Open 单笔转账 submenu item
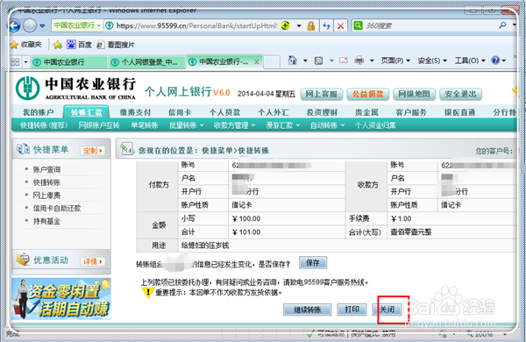The width and height of the screenshot is (526, 342). point(145,125)
